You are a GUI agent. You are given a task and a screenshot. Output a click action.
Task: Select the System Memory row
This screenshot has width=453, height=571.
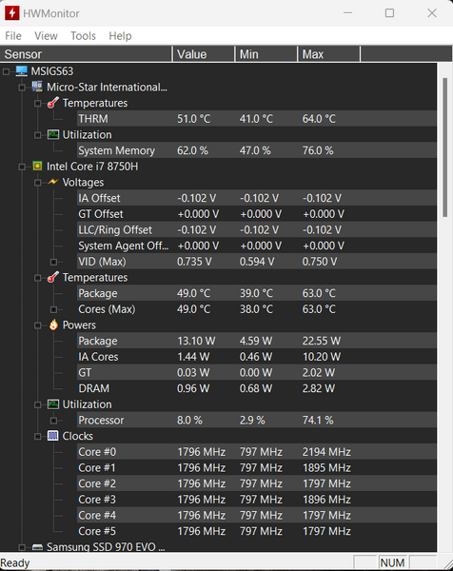257,150
